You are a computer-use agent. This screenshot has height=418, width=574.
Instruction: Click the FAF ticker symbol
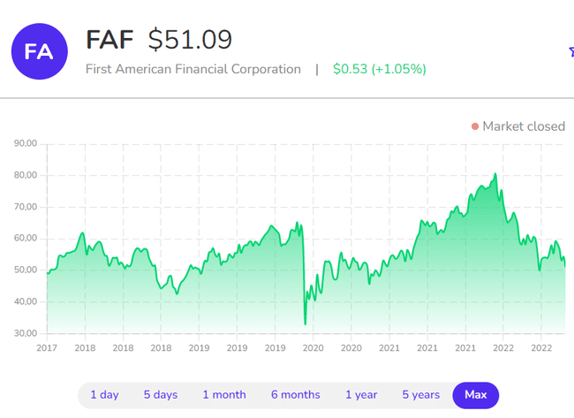(111, 40)
